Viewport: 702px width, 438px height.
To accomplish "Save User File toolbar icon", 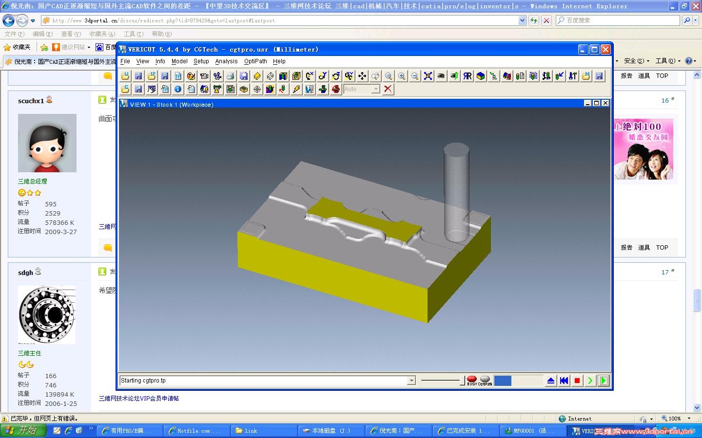I will click(138, 76).
